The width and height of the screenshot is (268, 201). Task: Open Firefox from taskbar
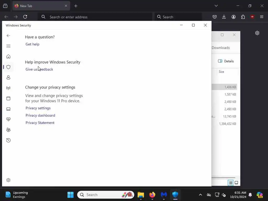(152, 195)
